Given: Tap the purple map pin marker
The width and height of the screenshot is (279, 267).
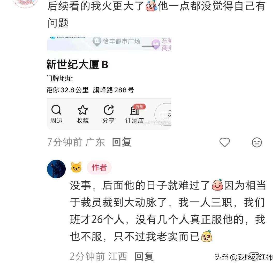Looking at the screenshot, I should 156,44.
